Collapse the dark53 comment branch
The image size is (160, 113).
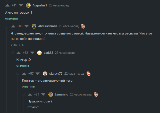pyautogui.click(x=12, y=53)
